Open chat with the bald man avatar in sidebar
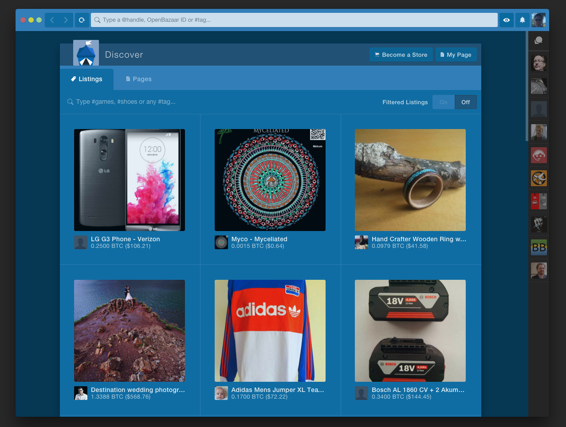 (x=539, y=132)
